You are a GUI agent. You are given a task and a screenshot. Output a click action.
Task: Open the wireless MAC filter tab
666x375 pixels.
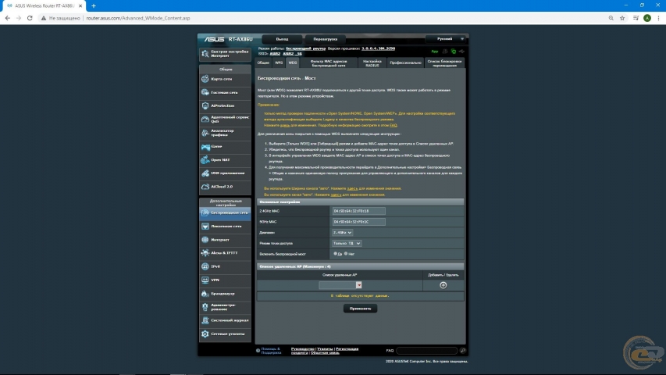(329, 63)
